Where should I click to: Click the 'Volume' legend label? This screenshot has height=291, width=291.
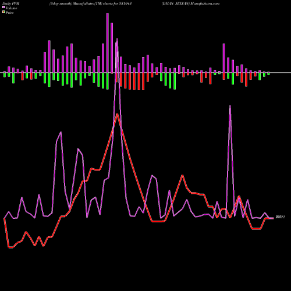coord(11,8)
